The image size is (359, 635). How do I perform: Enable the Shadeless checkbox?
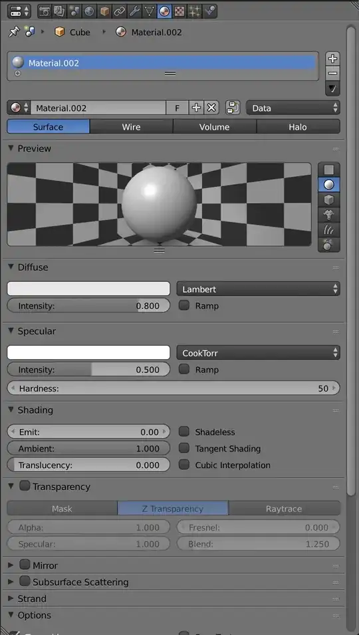pyautogui.click(x=184, y=432)
